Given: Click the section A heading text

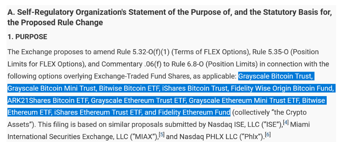Looking at the screenshot, I should [169, 17].
